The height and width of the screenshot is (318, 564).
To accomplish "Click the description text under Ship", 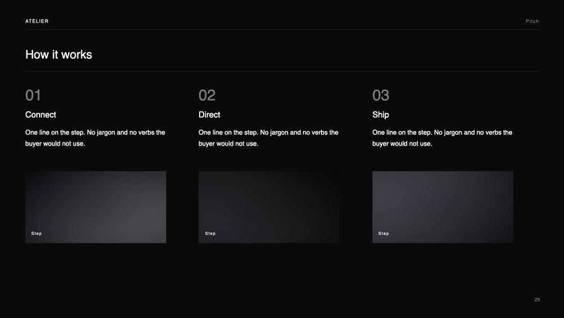I will click(442, 138).
